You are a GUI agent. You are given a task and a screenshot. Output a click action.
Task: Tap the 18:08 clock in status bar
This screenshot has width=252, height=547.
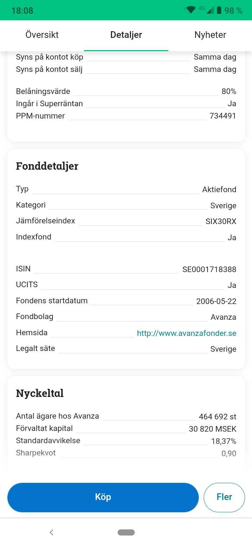click(x=22, y=11)
